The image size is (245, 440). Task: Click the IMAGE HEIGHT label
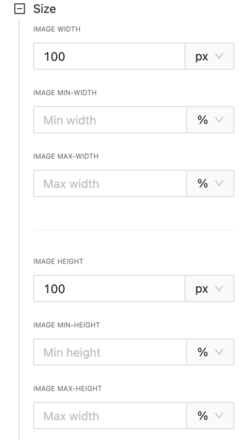[x=58, y=262]
